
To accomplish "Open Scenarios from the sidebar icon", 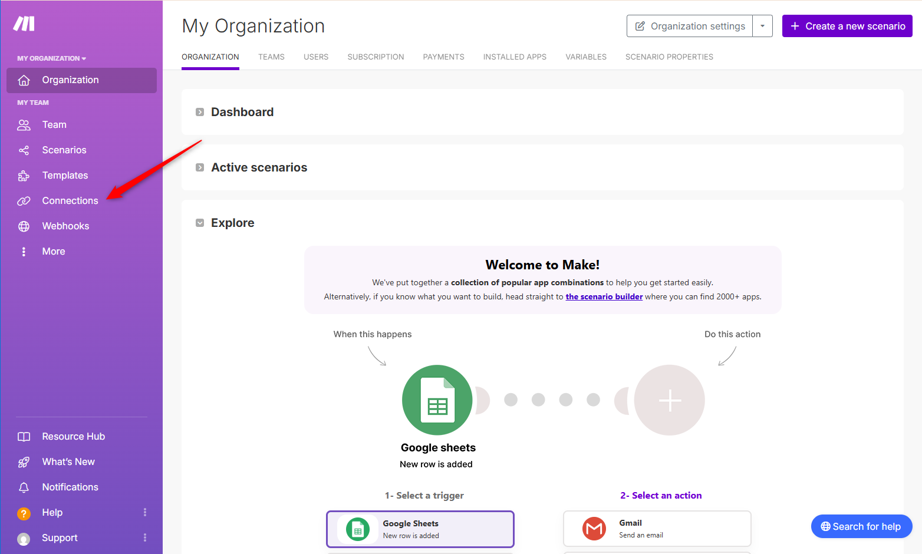I will 24,150.
